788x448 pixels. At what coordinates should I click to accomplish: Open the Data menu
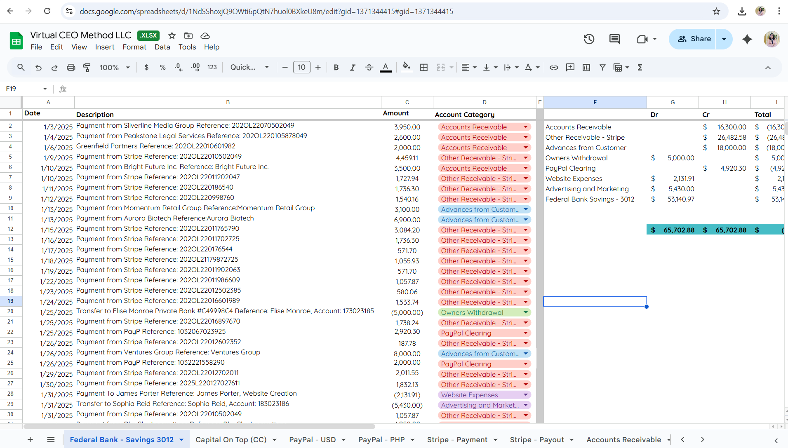[x=162, y=47]
